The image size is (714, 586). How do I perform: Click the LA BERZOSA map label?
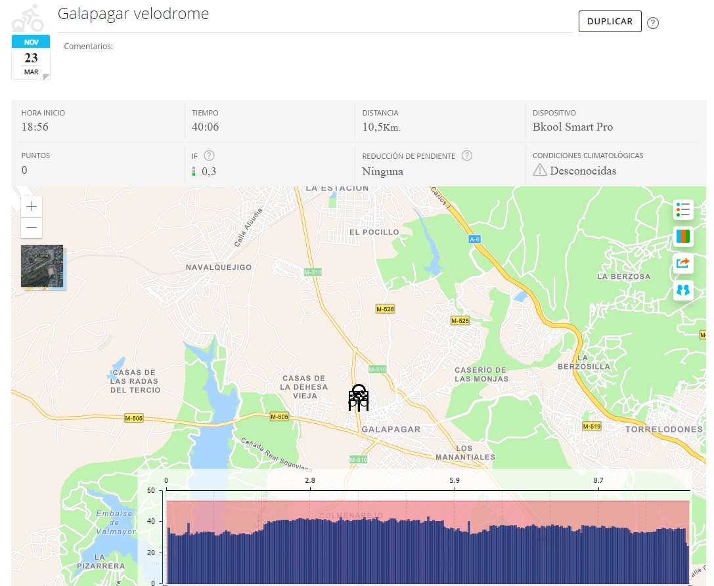[624, 277]
